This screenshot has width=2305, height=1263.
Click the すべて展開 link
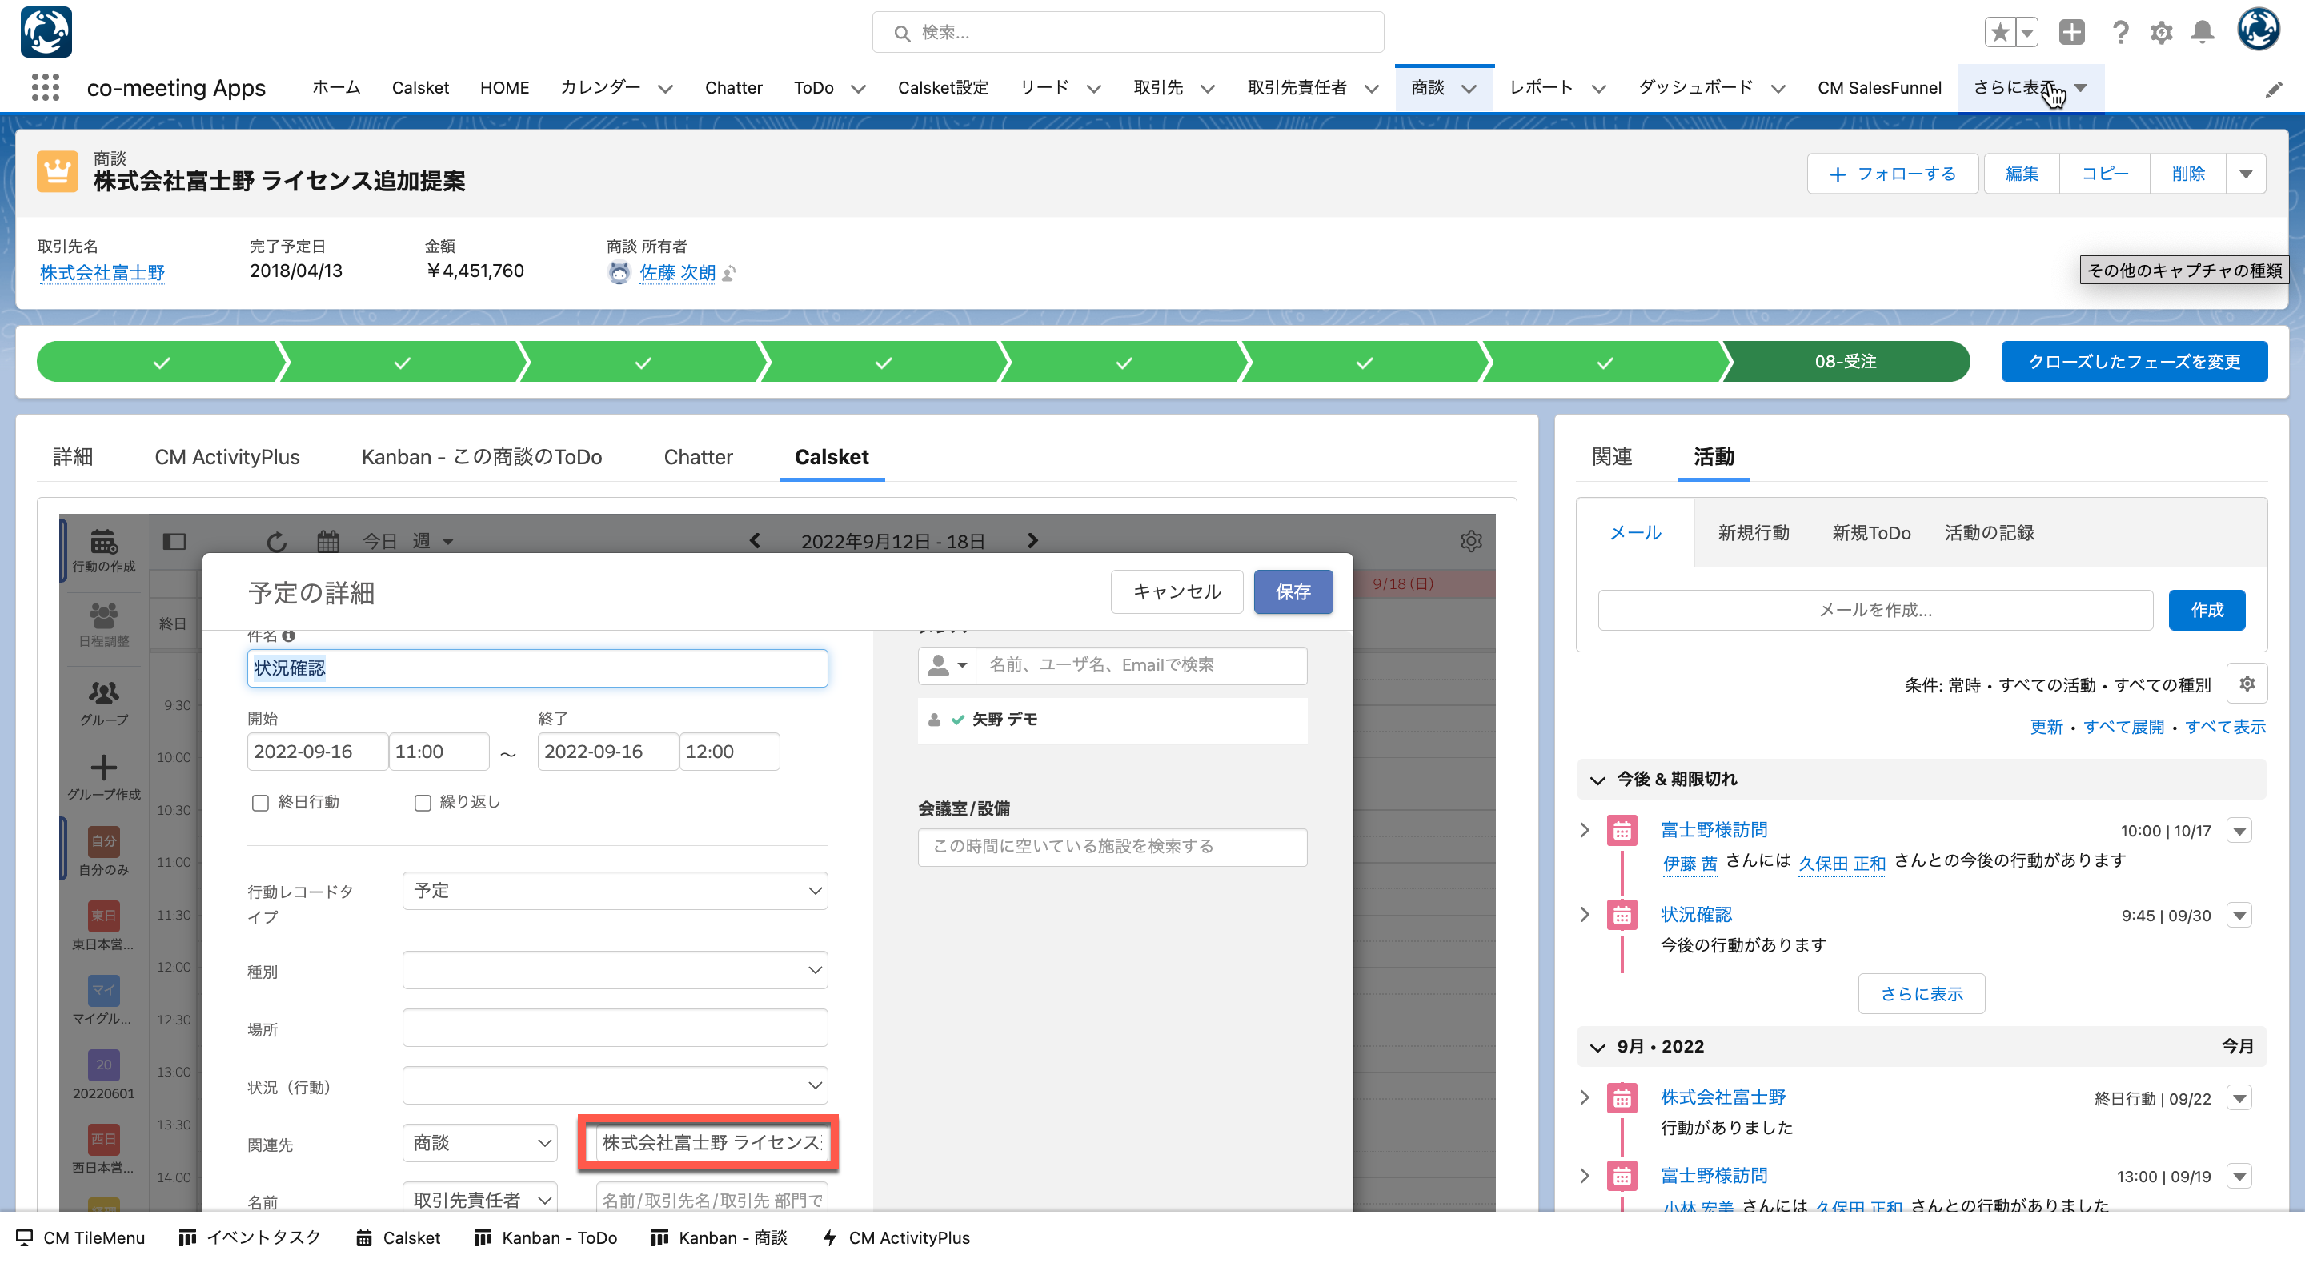pyautogui.click(x=2123, y=726)
